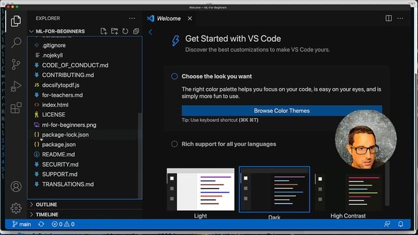Choose the Dark theme thumbnail

point(274,189)
